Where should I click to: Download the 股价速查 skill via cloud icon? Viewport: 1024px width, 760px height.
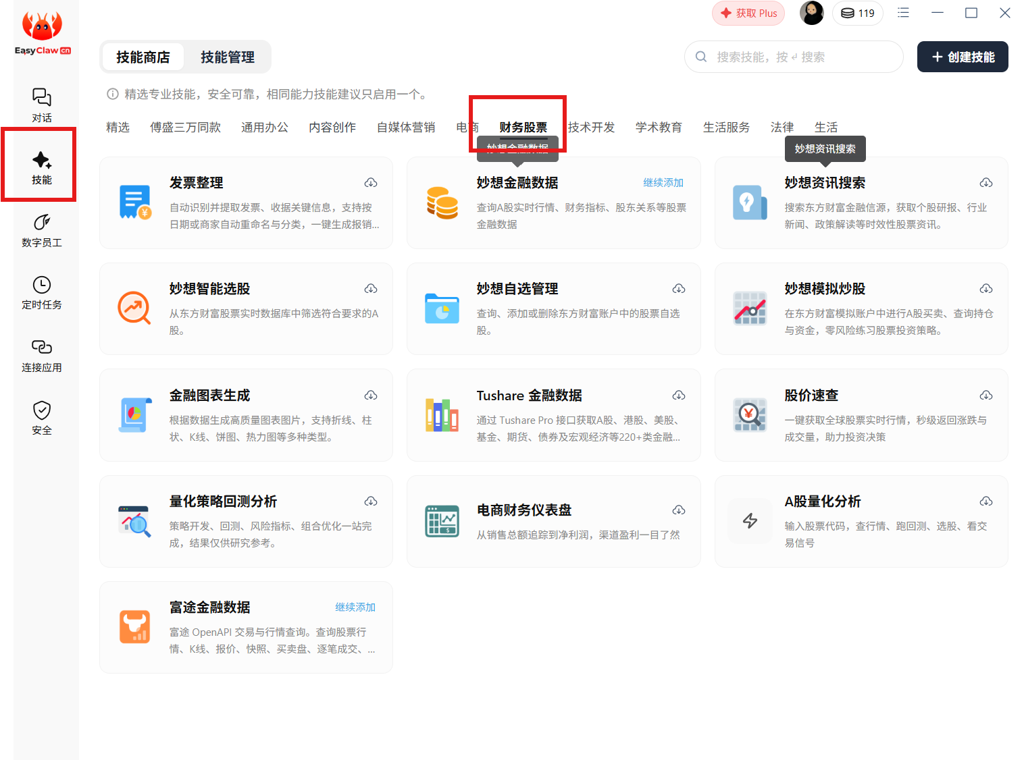pos(986,396)
